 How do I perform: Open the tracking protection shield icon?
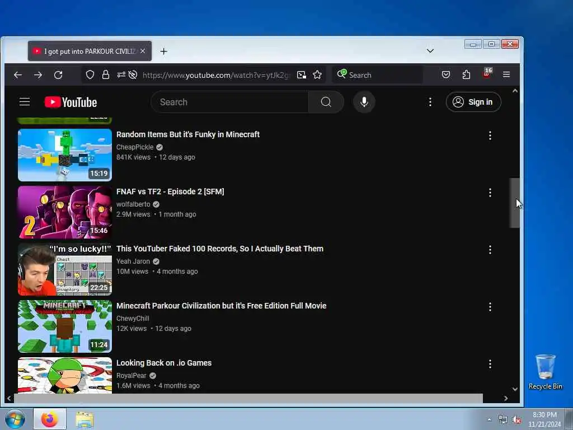[90, 75]
